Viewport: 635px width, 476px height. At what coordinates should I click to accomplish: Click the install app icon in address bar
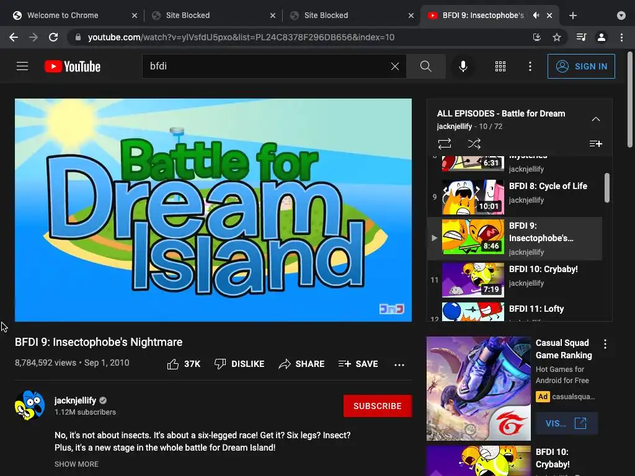537,37
